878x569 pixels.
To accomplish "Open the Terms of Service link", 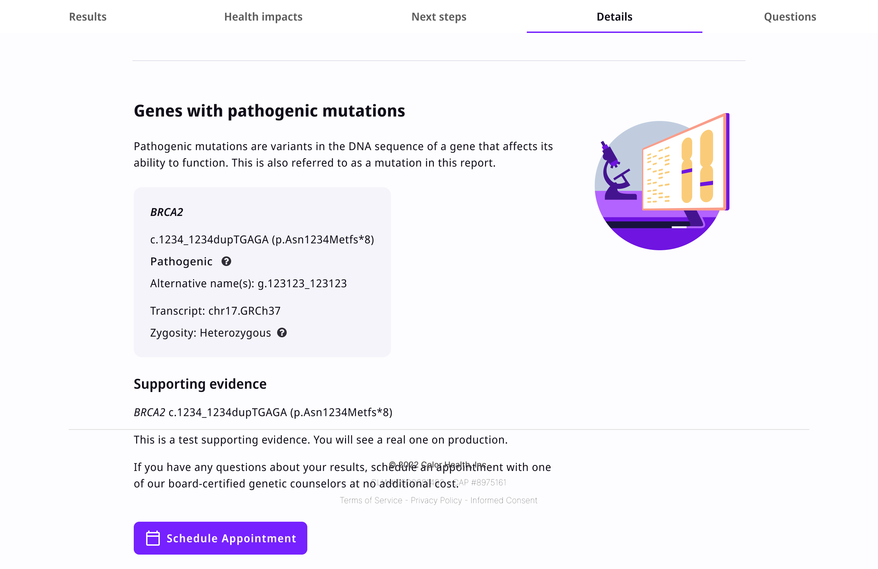I will pos(371,500).
